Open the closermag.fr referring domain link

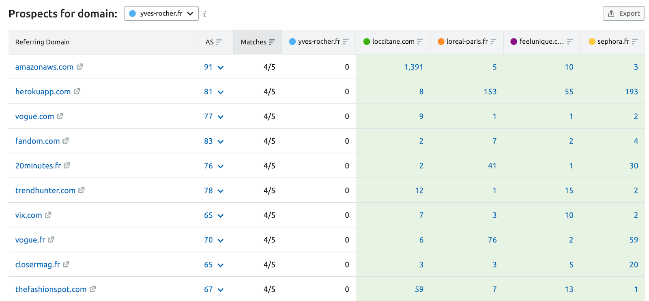coord(38,264)
